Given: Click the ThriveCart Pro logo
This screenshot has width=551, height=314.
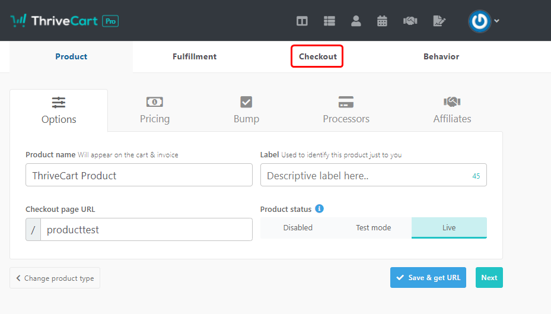Looking at the screenshot, I should 64,21.
